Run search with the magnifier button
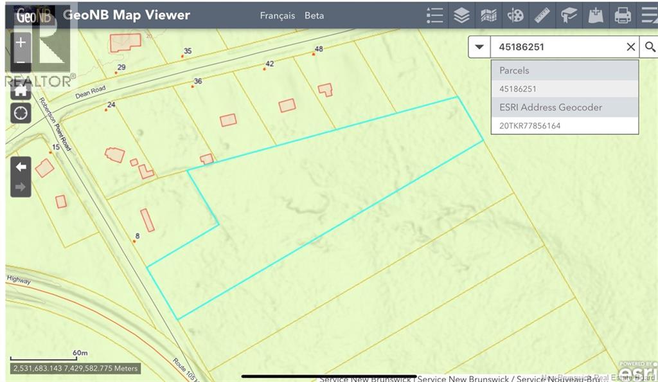The height and width of the screenshot is (382, 658). point(650,47)
